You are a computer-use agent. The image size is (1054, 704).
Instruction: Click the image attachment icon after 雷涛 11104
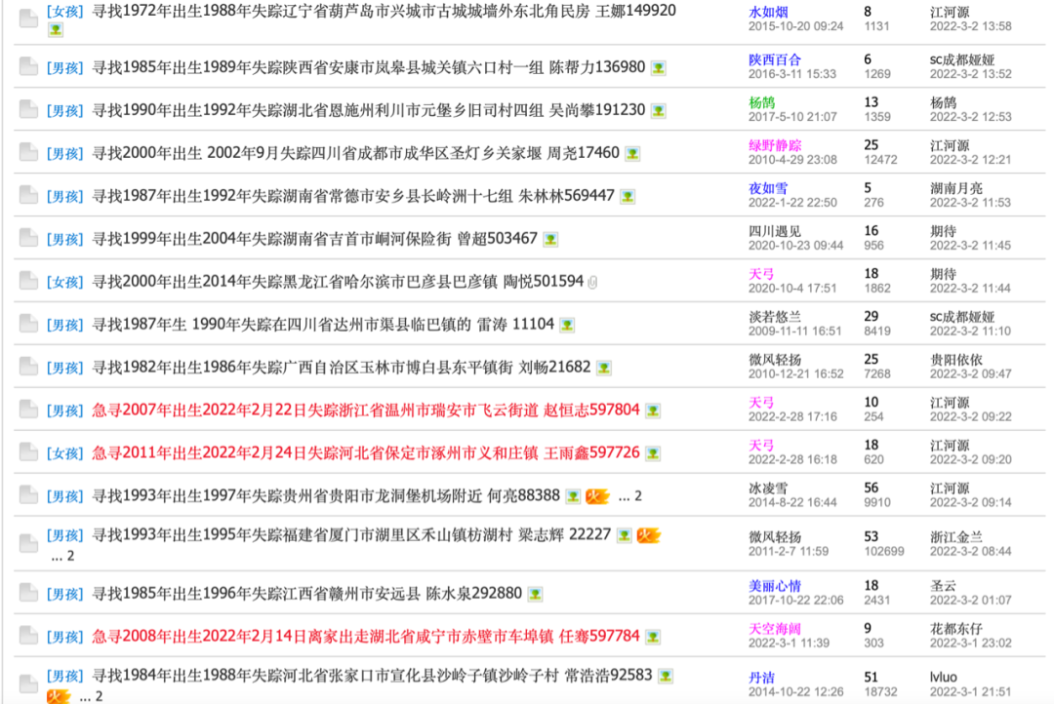tap(567, 325)
